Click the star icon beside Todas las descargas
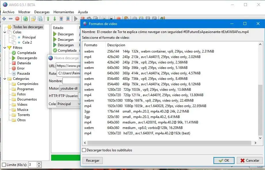The width and height of the screenshot is (265, 170). (x=9, y=27)
